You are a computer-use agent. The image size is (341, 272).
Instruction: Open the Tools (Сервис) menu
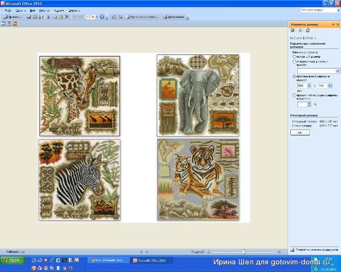[x=59, y=10]
